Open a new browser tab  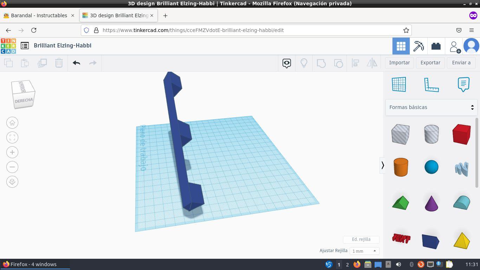click(165, 15)
